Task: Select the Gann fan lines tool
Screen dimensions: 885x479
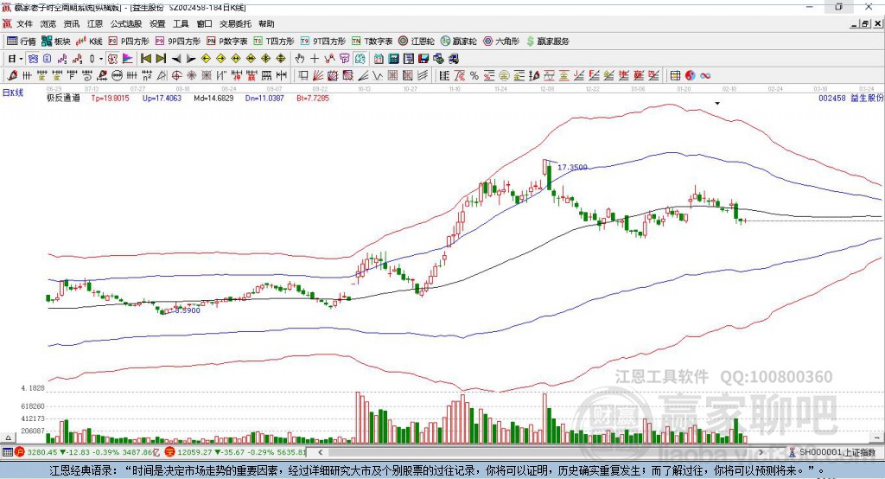Action: 318,76
